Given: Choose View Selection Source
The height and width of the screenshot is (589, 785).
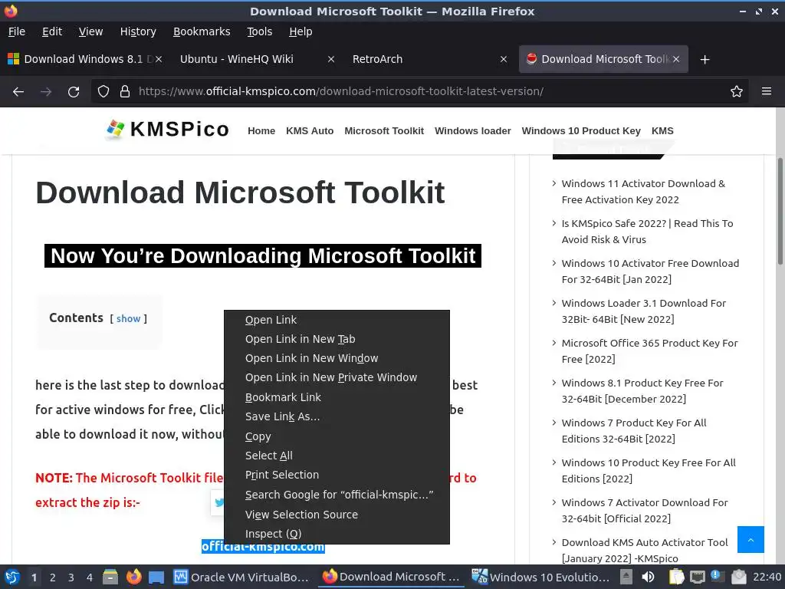Looking at the screenshot, I should tap(337, 515).
